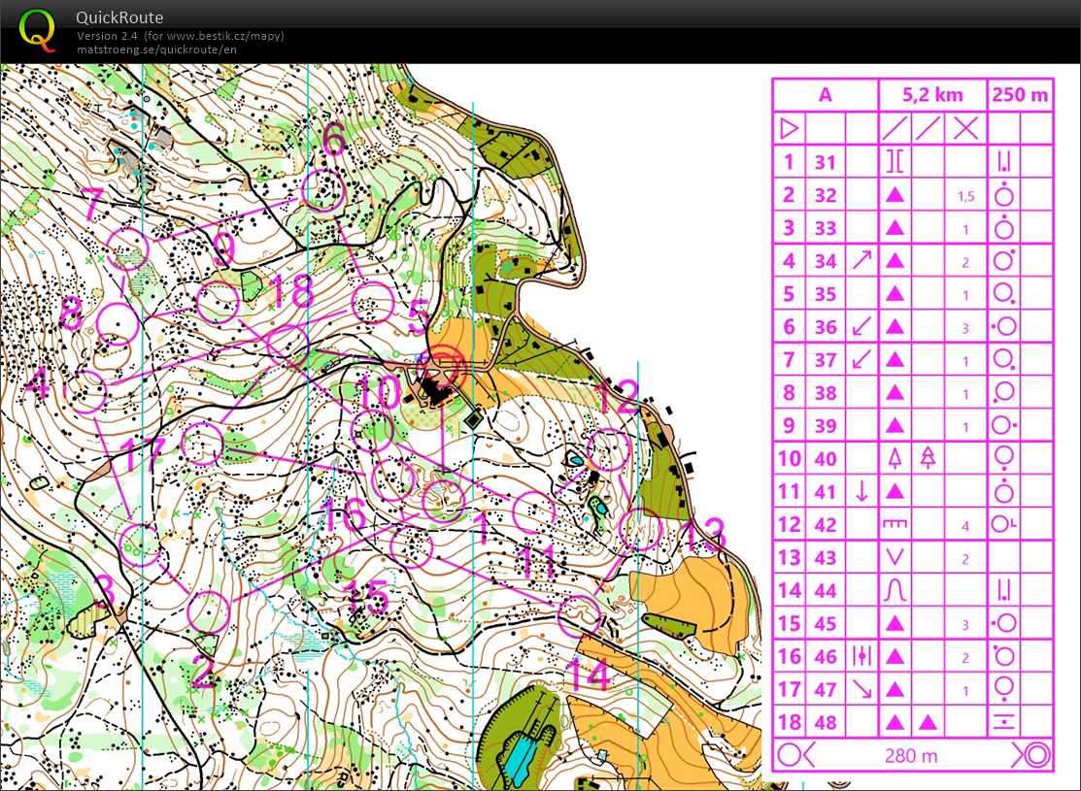1081x791 pixels.
Task: Click the stone wall symbol for control 12
Action: [895, 524]
